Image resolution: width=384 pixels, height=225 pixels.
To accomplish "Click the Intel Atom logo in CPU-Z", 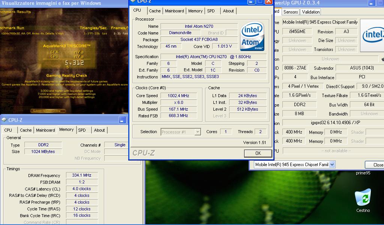I will (x=252, y=36).
